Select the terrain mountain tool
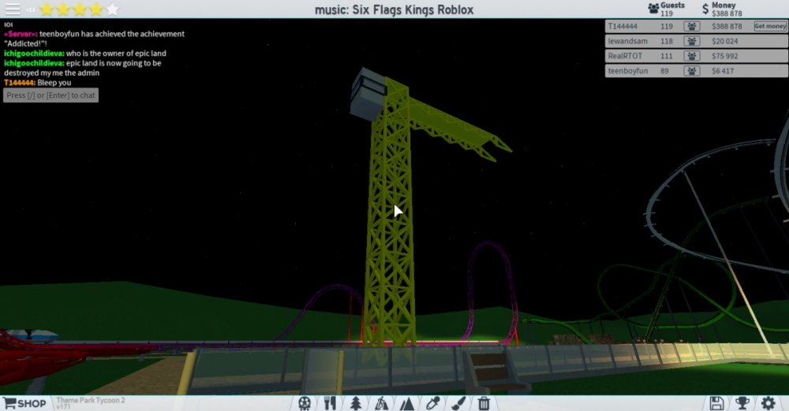The image size is (789, 411). coord(407,403)
